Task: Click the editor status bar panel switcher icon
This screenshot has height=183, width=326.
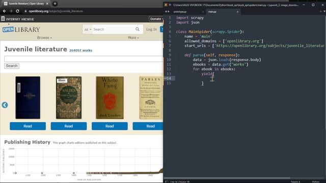Action: tap(167, 182)
